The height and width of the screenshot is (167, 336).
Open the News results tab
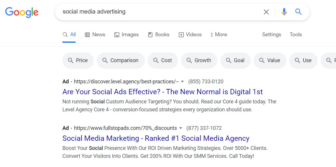(x=95, y=34)
